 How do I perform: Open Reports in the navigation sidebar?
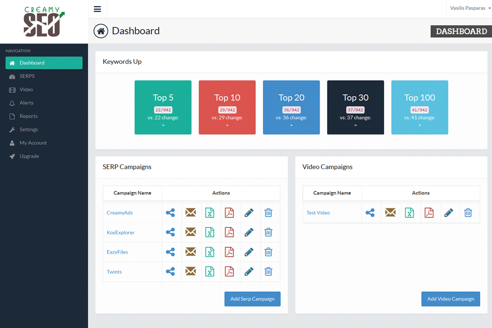[x=44, y=116]
